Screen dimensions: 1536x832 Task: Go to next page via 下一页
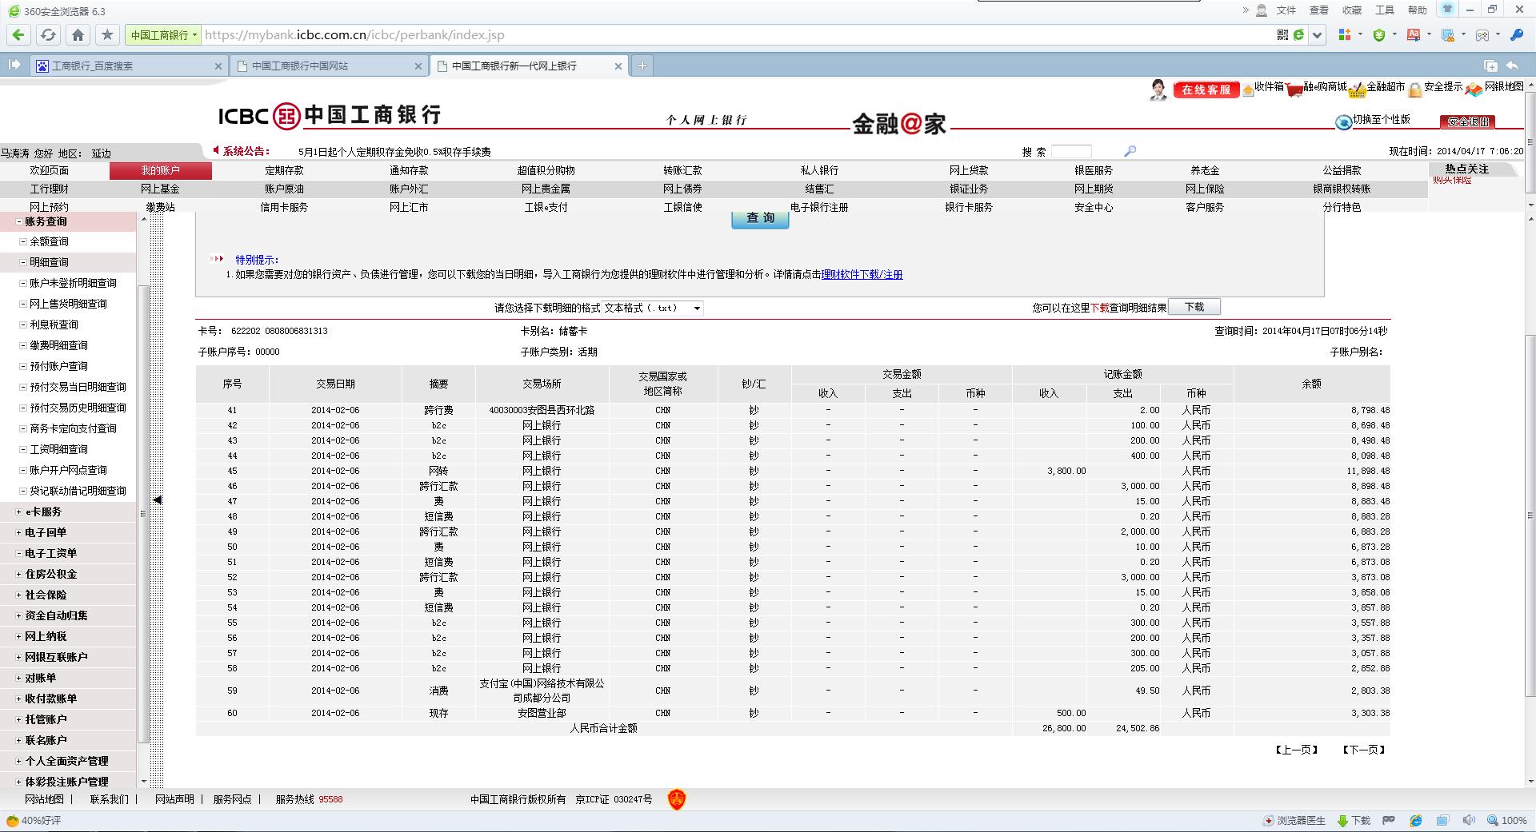coord(1363,750)
